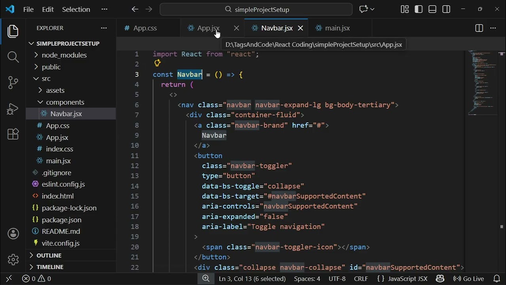Viewport: 506px width, 285px height.
Task: Close the App.jsx tab
Action: click(236, 28)
